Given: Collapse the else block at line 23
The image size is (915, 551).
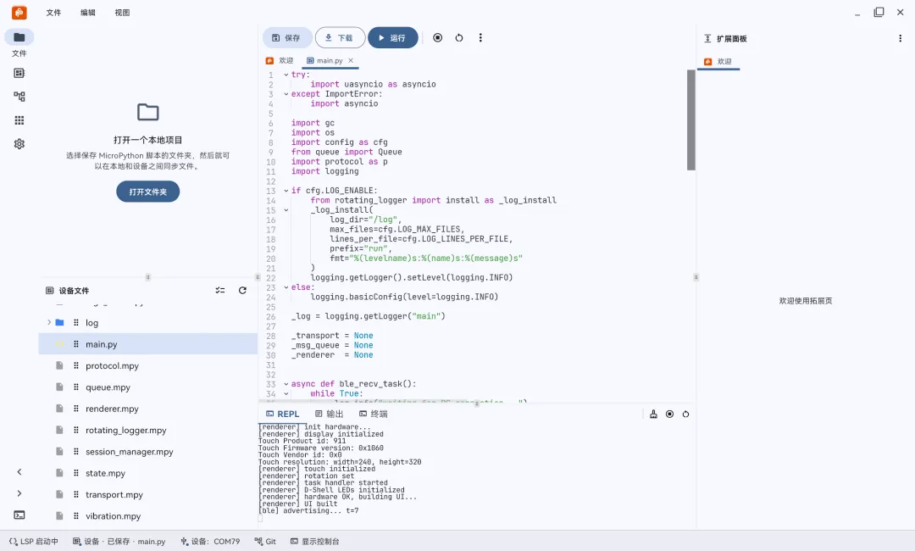Looking at the screenshot, I should coord(286,287).
